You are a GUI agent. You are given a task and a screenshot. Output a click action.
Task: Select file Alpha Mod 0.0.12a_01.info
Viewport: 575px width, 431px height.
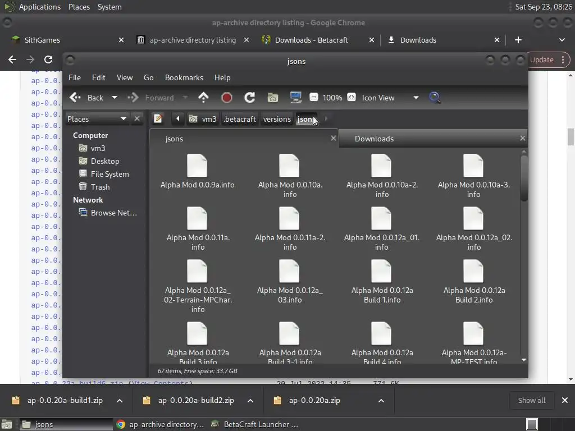click(381, 229)
